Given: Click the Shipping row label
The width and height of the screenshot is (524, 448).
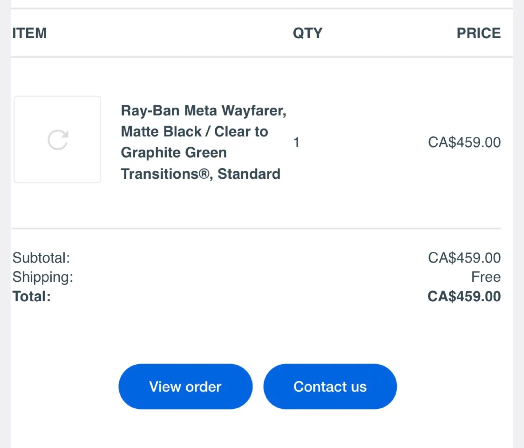Looking at the screenshot, I should [x=43, y=277].
